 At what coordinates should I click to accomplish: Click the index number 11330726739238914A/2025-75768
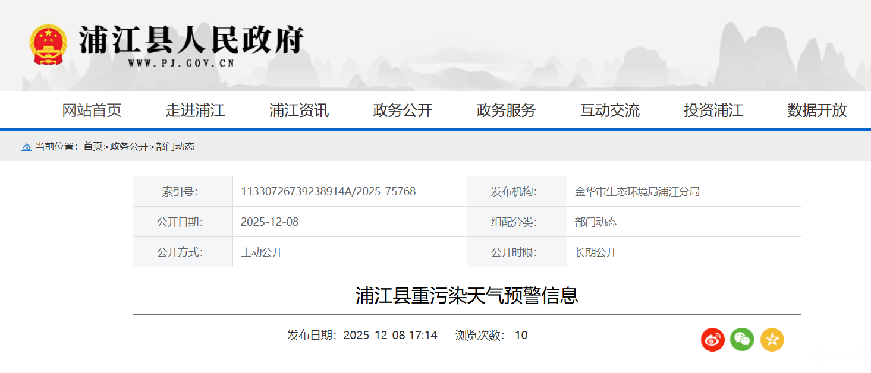click(x=328, y=191)
